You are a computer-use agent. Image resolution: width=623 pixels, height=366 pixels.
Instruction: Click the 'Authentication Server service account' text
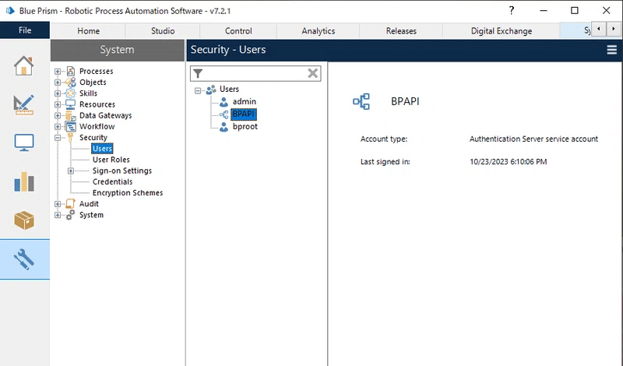533,139
